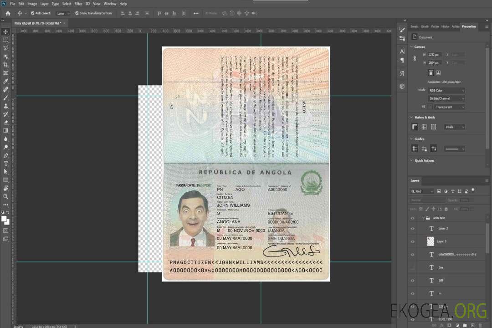
Task: Select the History Brush tool
Action: coord(5,114)
